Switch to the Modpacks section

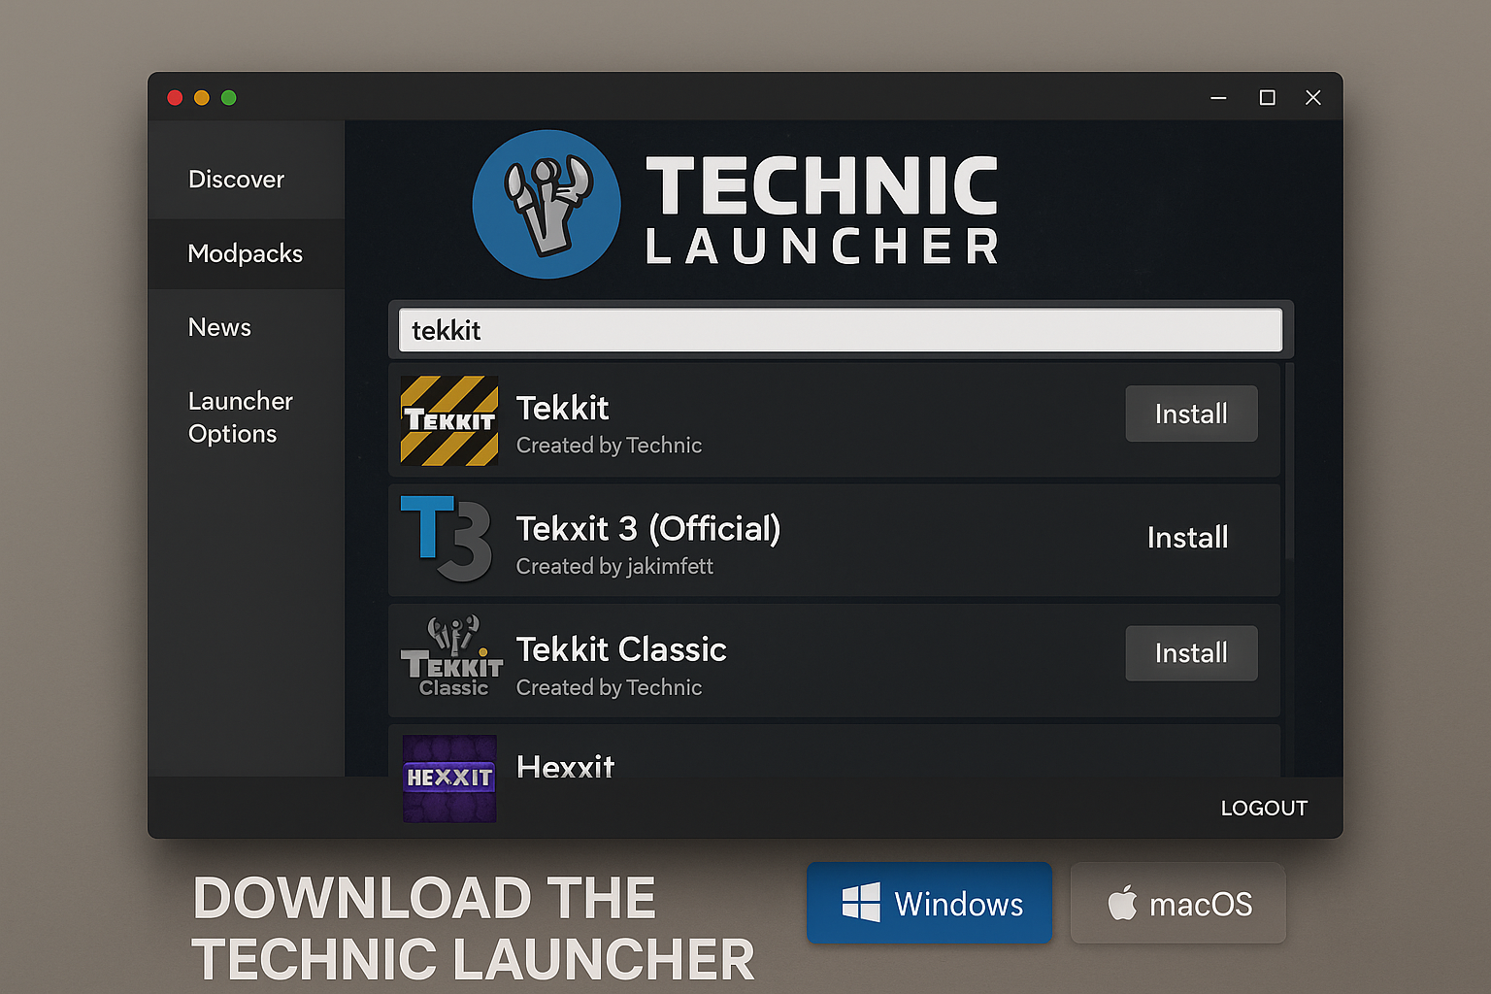point(245,253)
